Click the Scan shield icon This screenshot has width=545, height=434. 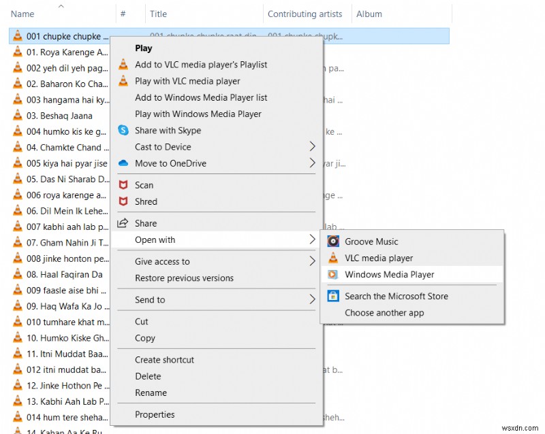pyautogui.click(x=124, y=184)
